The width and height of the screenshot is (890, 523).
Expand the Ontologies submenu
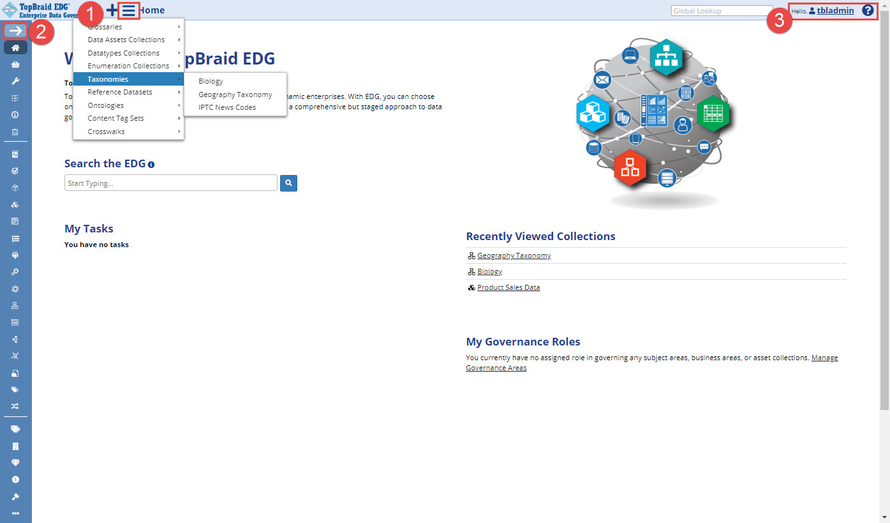point(128,105)
